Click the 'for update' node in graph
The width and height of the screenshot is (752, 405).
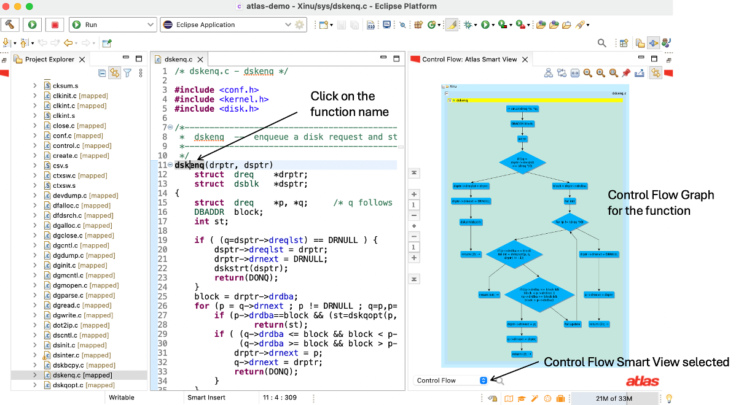click(573, 323)
